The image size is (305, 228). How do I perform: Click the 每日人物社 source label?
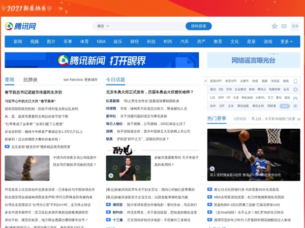[x=114, y=124]
